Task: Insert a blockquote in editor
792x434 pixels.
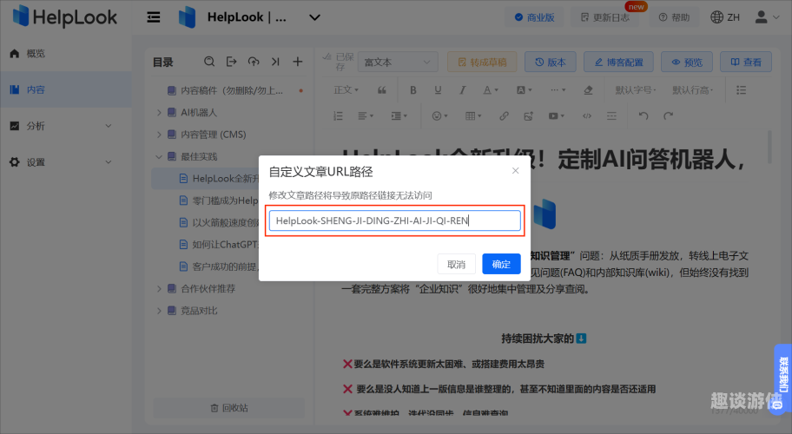Action: pos(382,89)
